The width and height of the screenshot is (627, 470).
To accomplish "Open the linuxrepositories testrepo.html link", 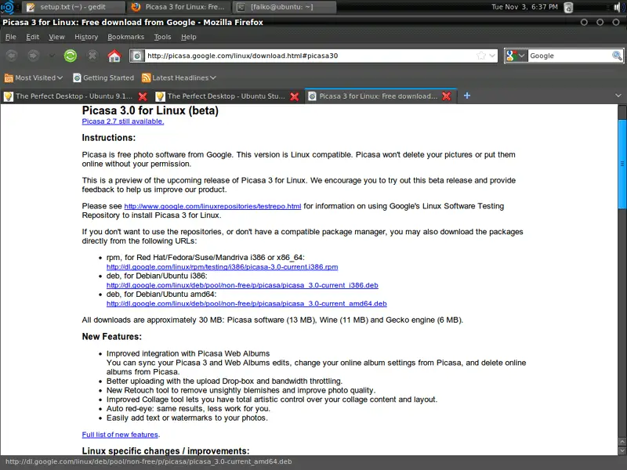I will coord(212,206).
